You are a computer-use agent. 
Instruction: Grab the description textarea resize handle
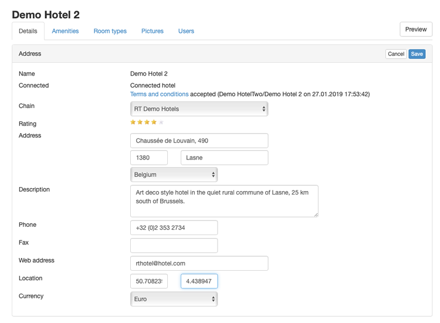point(316,215)
